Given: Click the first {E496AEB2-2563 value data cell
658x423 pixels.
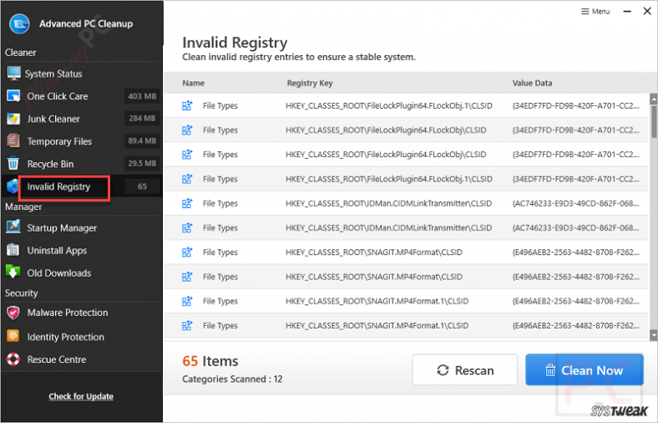Looking at the screenshot, I should pos(575,252).
